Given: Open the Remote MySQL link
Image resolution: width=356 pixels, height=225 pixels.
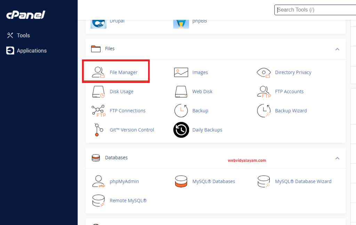Looking at the screenshot, I should (x=128, y=201).
